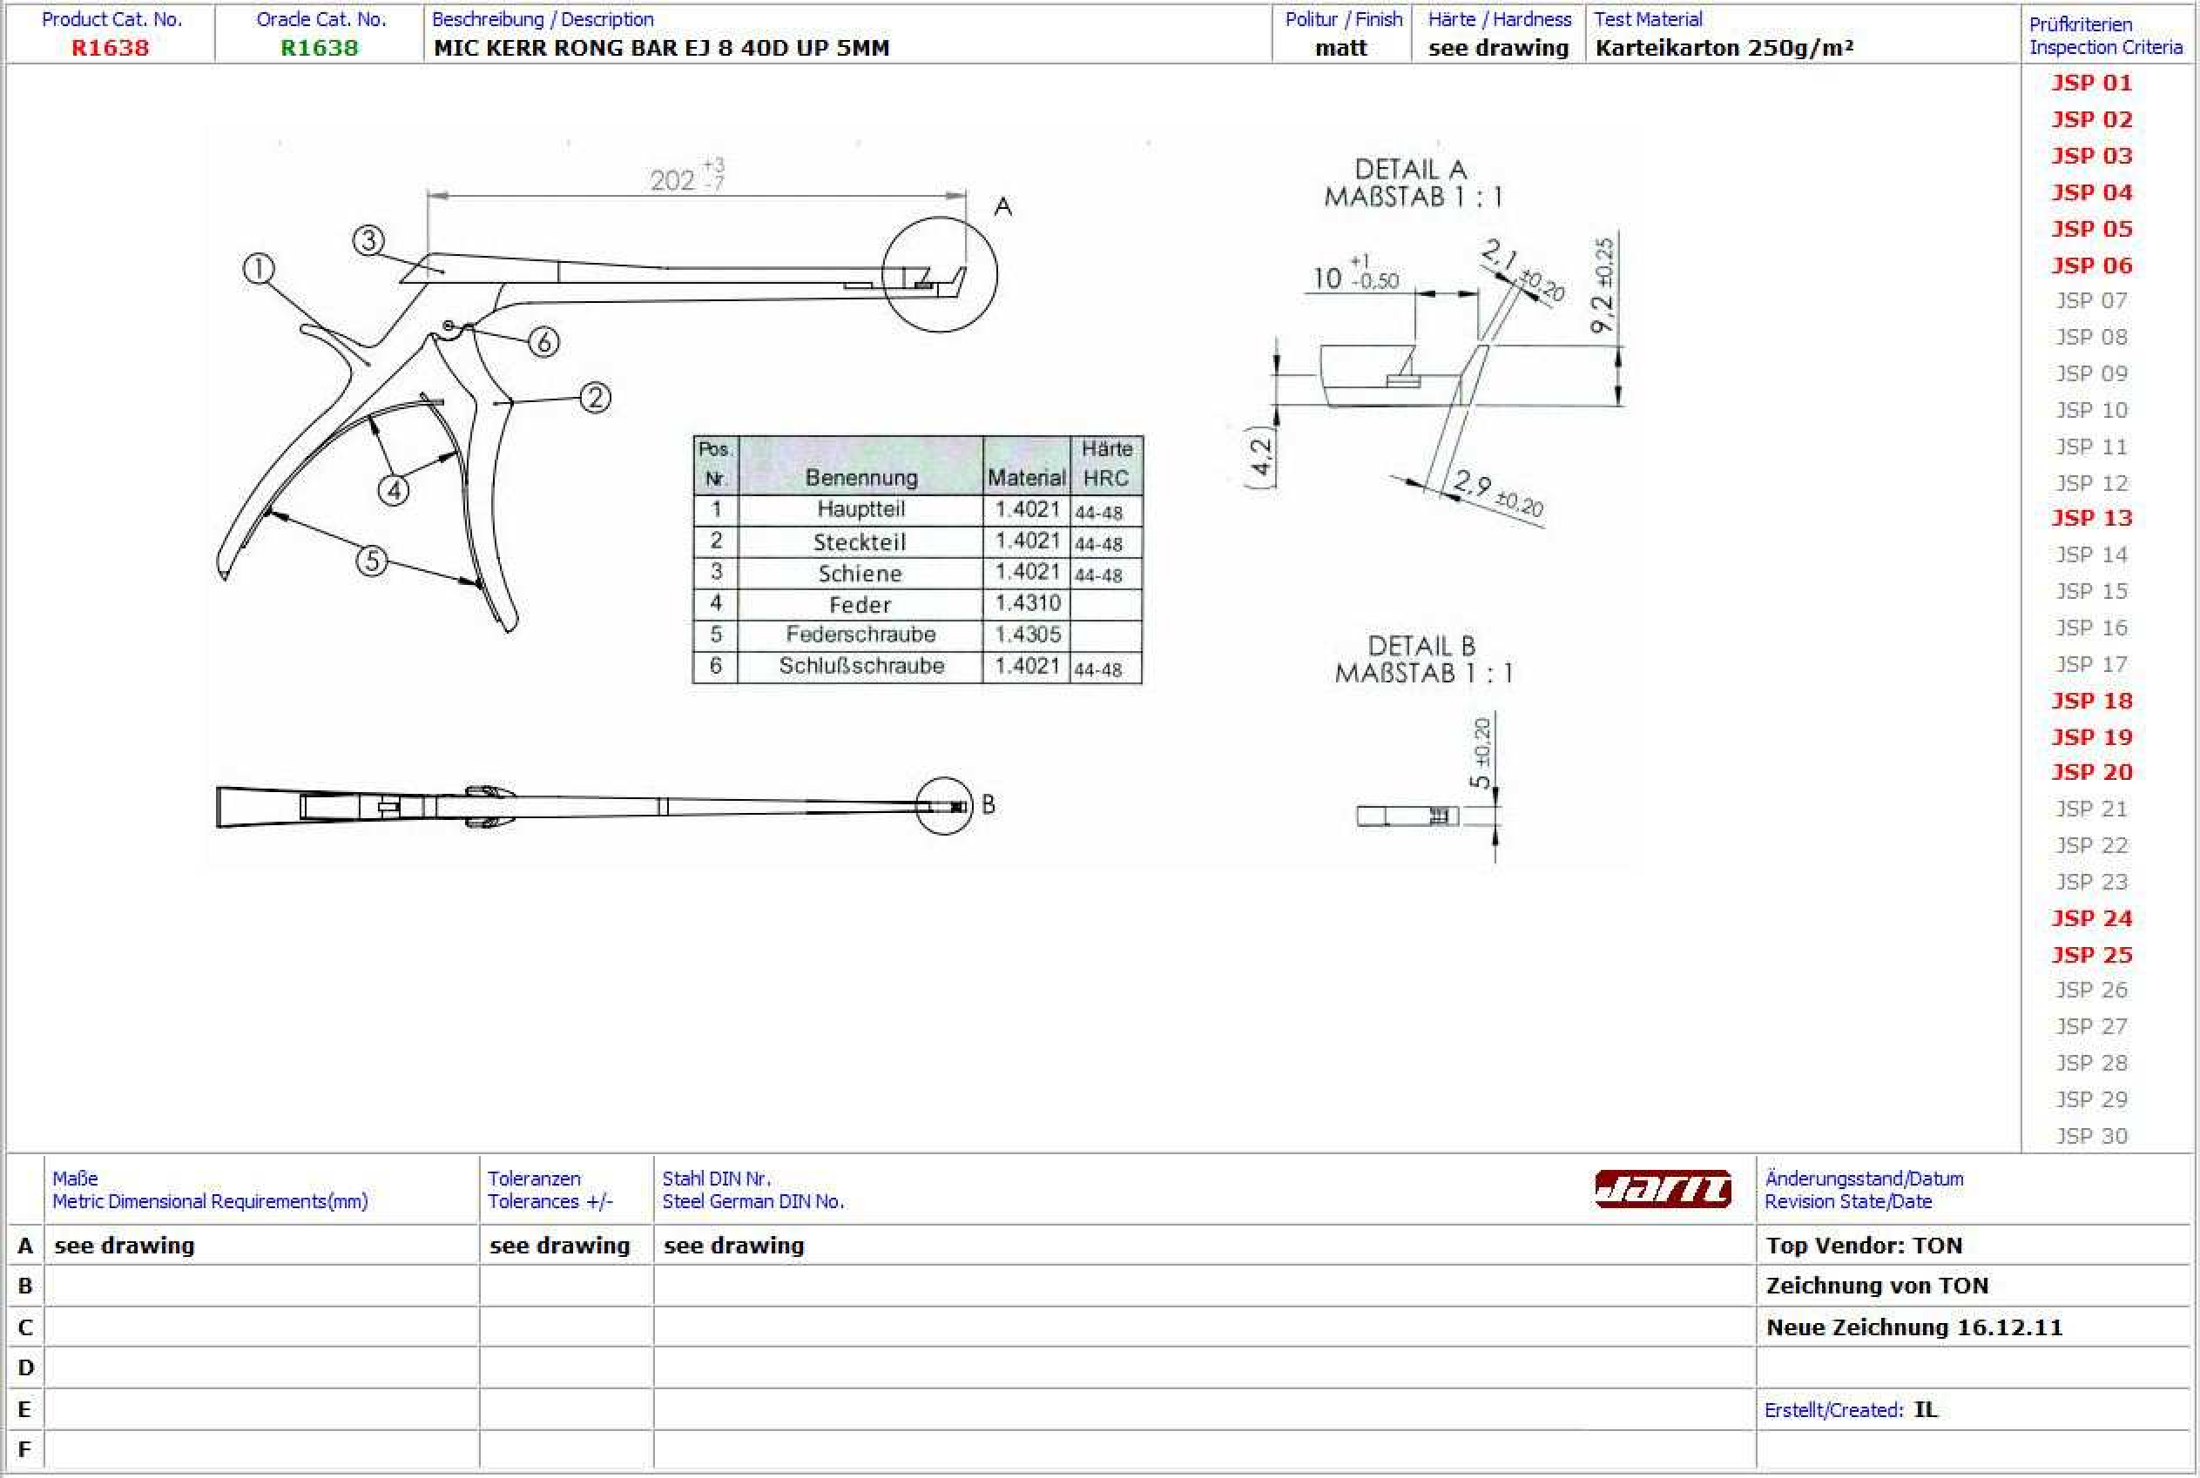
Task: Click balloon number 3 on the drawing
Action: pos(368,241)
